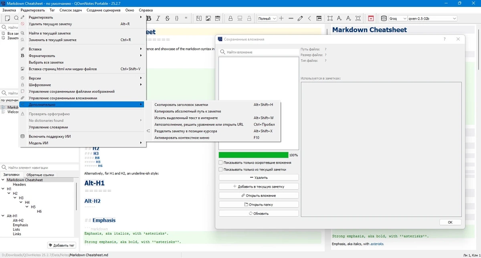Click the Добавить тег button
481x258 pixels.
click(61, 245)
